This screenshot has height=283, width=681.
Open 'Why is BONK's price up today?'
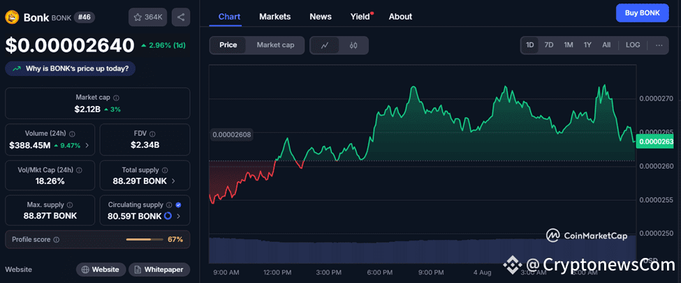(70, 68)
